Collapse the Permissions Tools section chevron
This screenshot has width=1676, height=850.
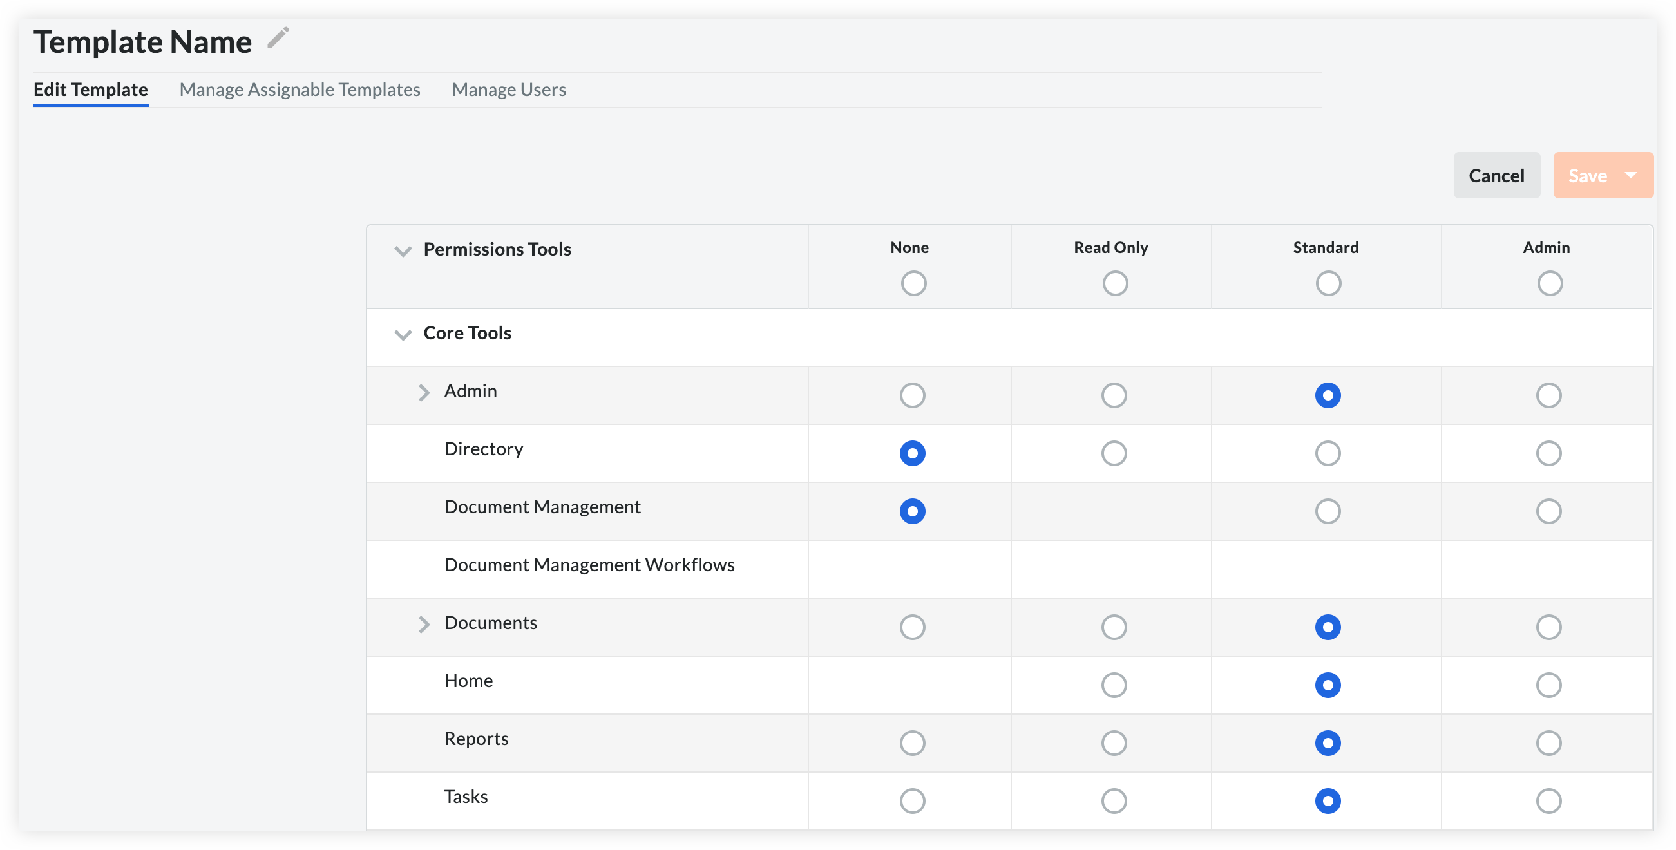(403, 250)
